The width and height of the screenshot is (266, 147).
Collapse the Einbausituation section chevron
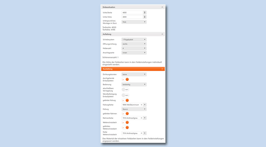(x=162, y=7)
